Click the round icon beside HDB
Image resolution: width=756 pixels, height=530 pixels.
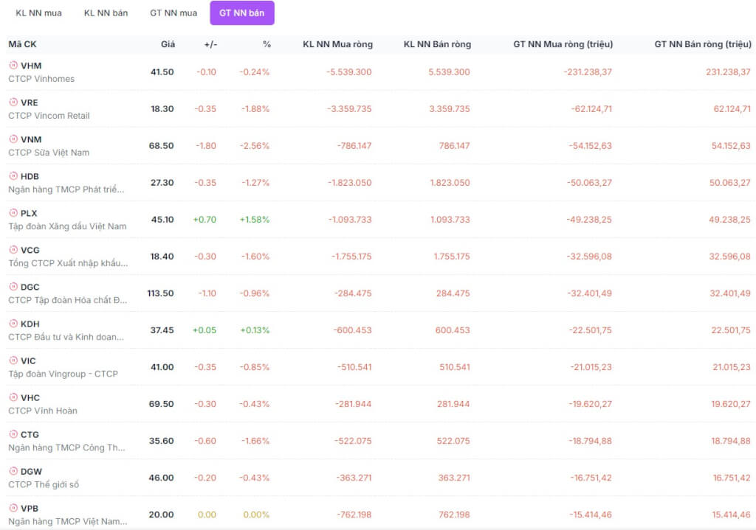[13, 175]
